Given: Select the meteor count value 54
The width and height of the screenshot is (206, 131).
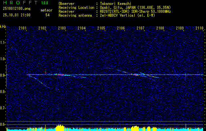Looking at the screenshot, I should pos(47,15).
